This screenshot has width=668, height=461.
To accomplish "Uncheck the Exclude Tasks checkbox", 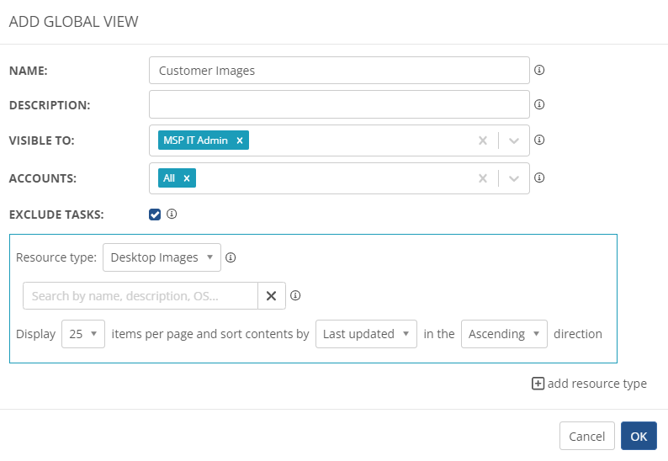I will 155,215.
